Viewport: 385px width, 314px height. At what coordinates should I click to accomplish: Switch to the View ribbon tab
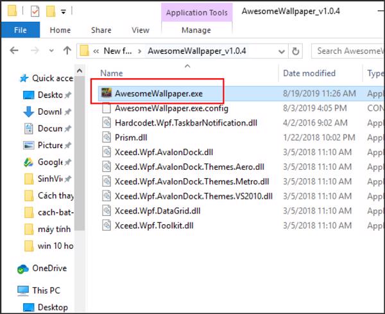(x=141, y=30)
